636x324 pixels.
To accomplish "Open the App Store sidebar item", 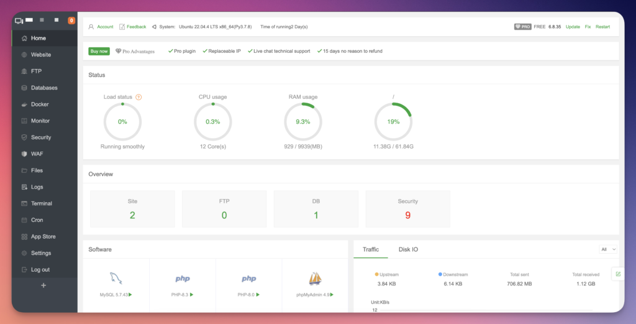I will [x=43, y=236].
